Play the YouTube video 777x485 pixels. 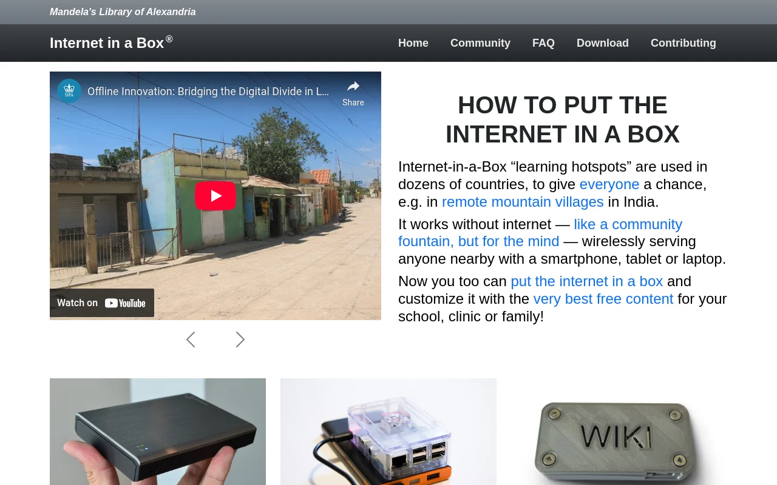pyautogui.click(x=215, y=196)
